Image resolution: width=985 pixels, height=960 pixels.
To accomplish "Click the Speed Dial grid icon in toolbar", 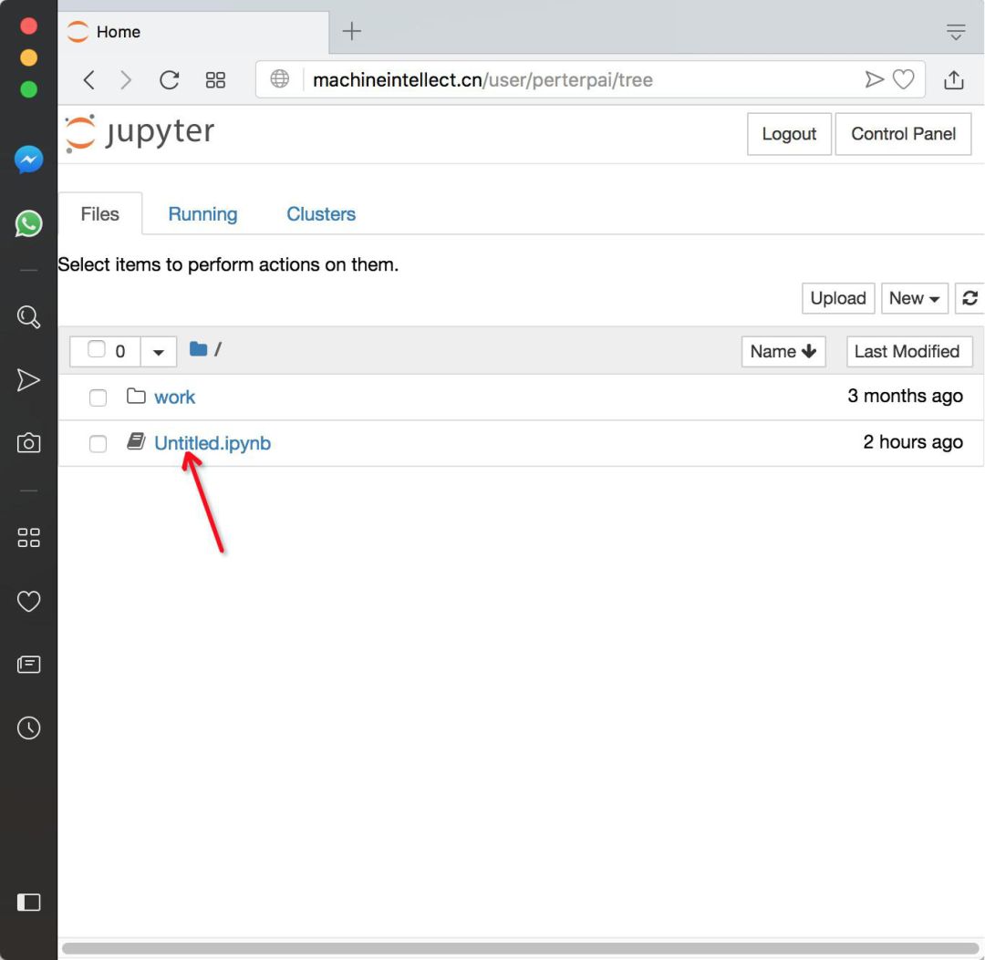I will tap(215, 80).
